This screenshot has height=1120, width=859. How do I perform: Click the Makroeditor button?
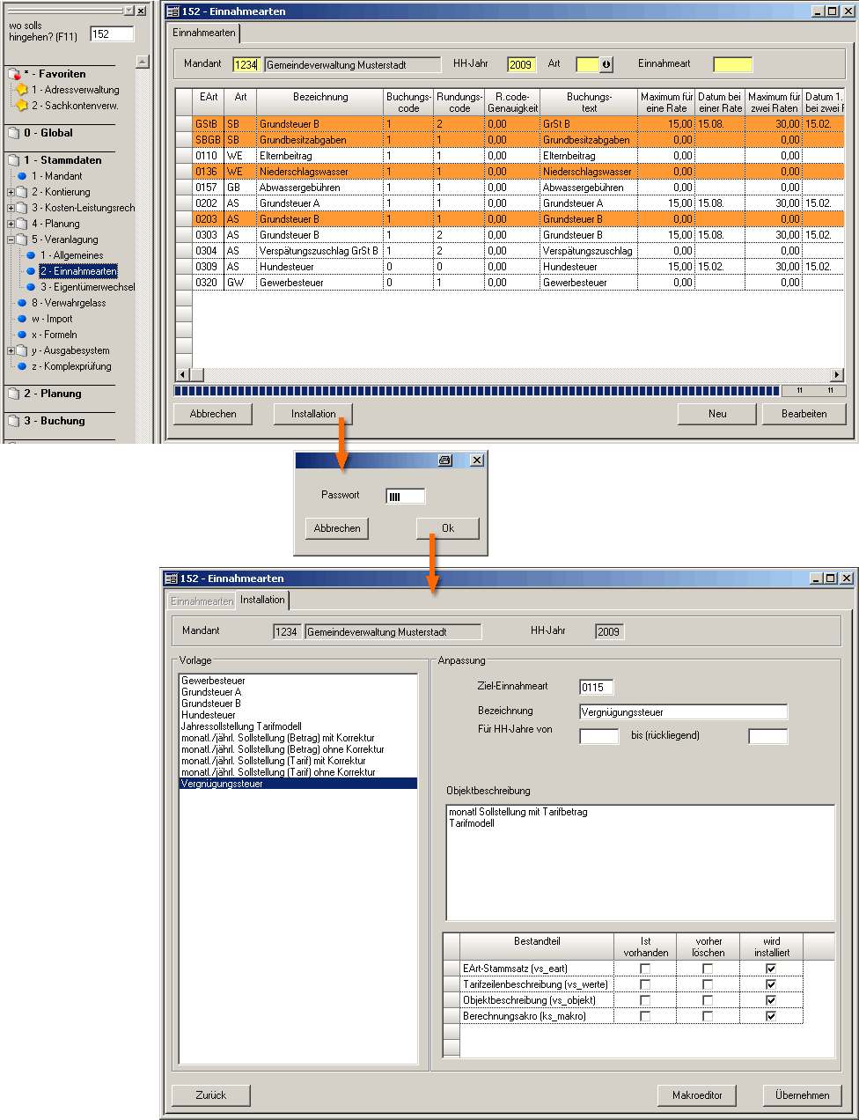pyautogui.click(x=697, y=1095)
